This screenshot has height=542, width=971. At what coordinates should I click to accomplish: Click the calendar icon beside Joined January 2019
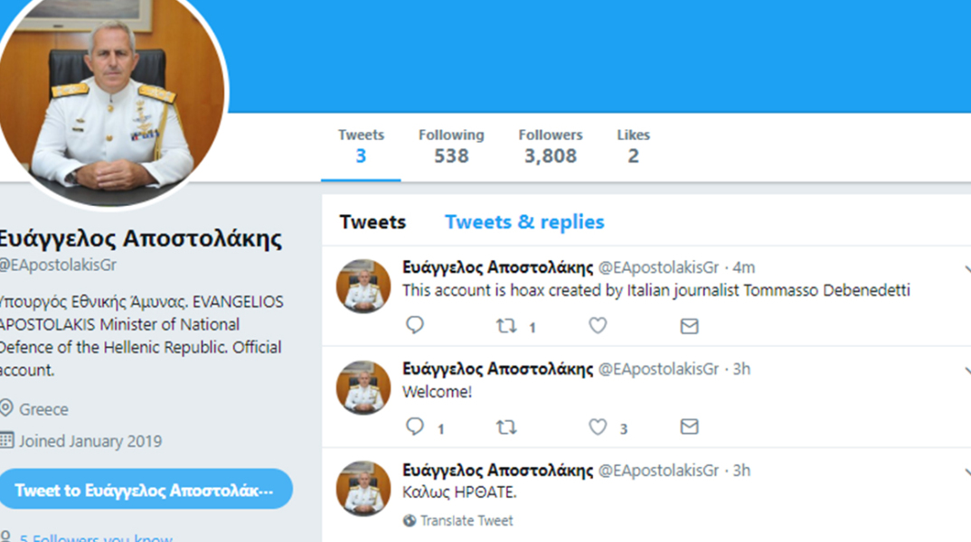[8, 441]
